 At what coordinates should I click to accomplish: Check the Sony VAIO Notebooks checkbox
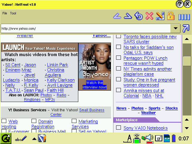(118, 128)
